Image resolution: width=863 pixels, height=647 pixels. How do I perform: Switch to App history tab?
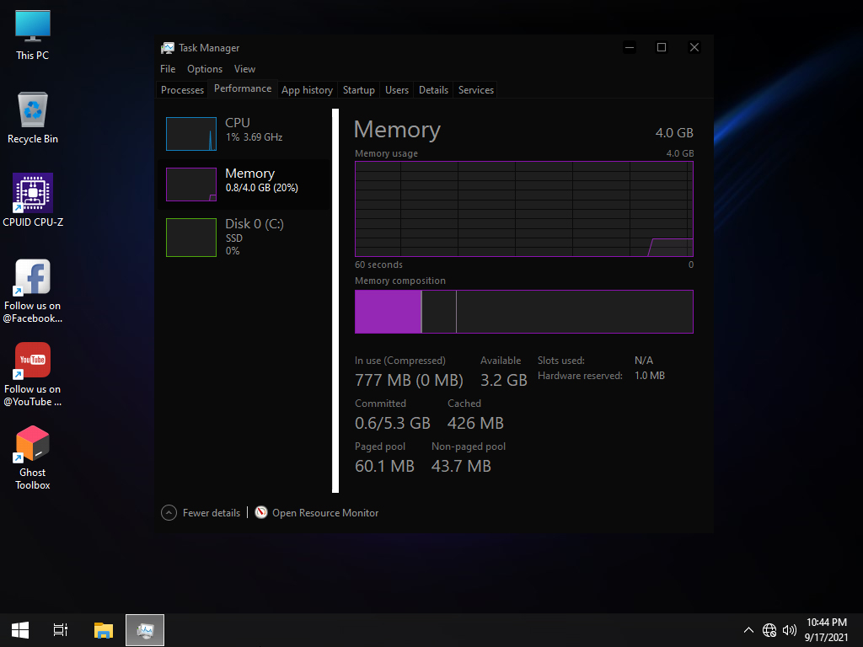(x=307, y=89)
